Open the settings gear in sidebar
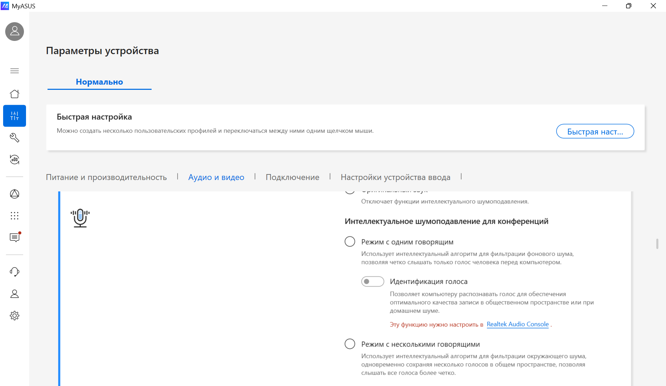666x386 pixels. coord(15,316)
